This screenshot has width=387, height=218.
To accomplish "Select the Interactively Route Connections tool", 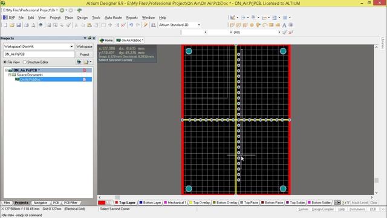I will 232,25.
